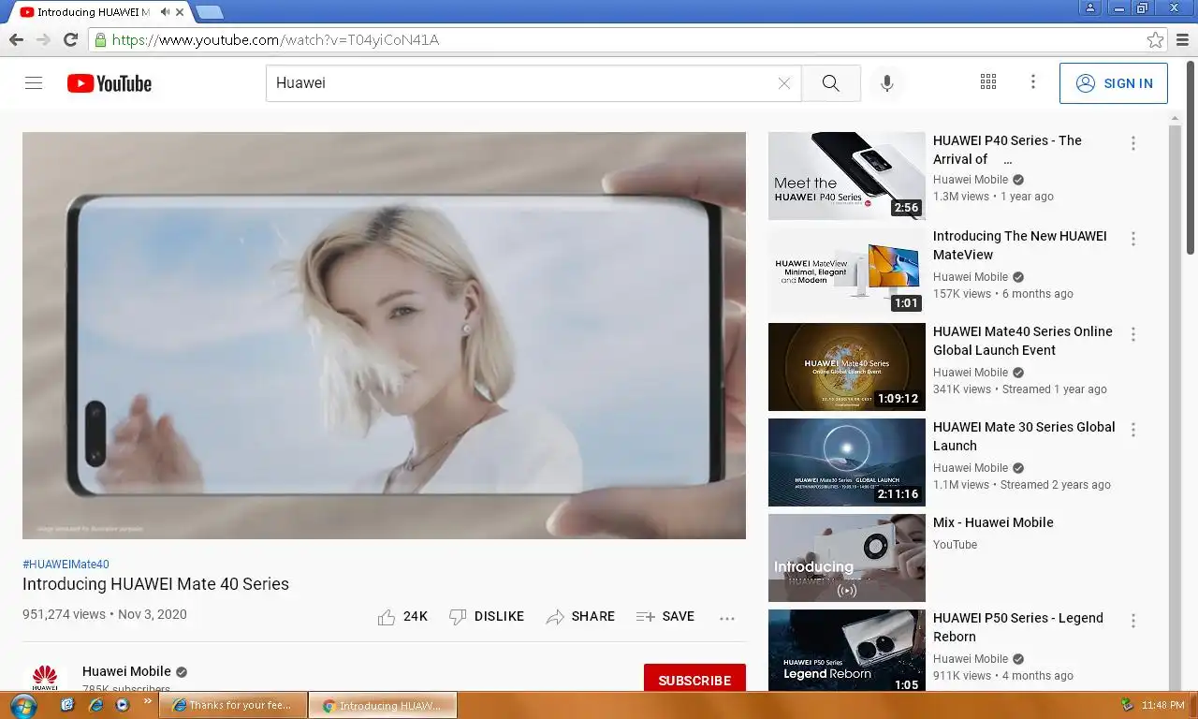Open options menu for HUAWEI P40 Series video
The width and height of the screenshot is (1198, 719).
tap(1133, 143)
